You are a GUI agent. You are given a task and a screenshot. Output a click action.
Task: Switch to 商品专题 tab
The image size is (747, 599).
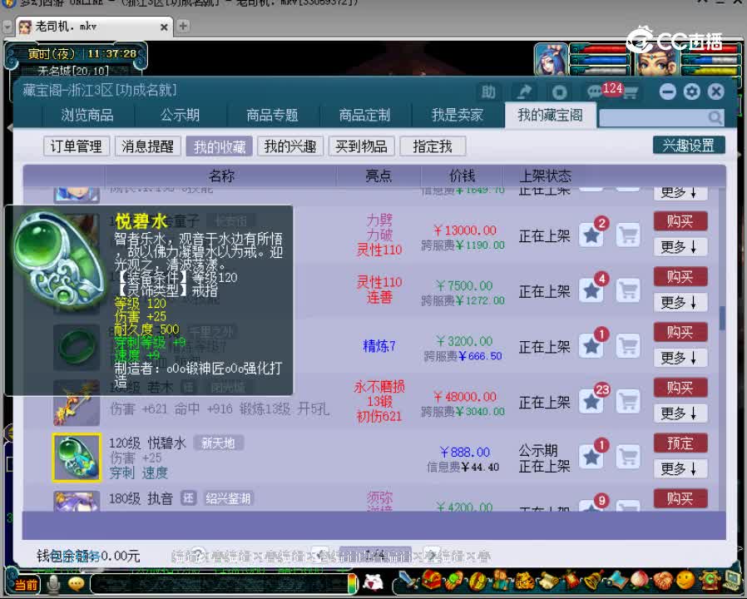pos(272,115)
